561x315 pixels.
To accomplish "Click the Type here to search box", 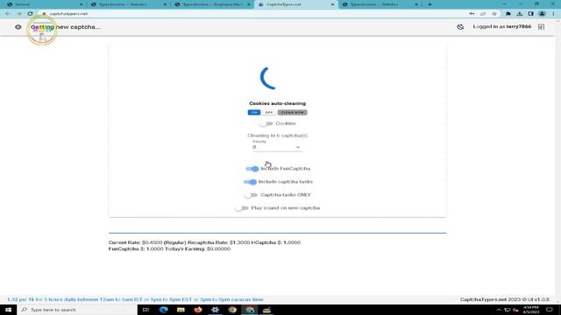I will (x=77, y=310).
